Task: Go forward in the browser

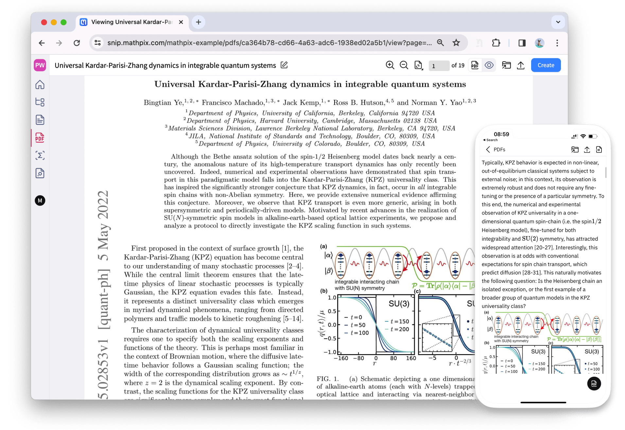Action: coord(59,43)
